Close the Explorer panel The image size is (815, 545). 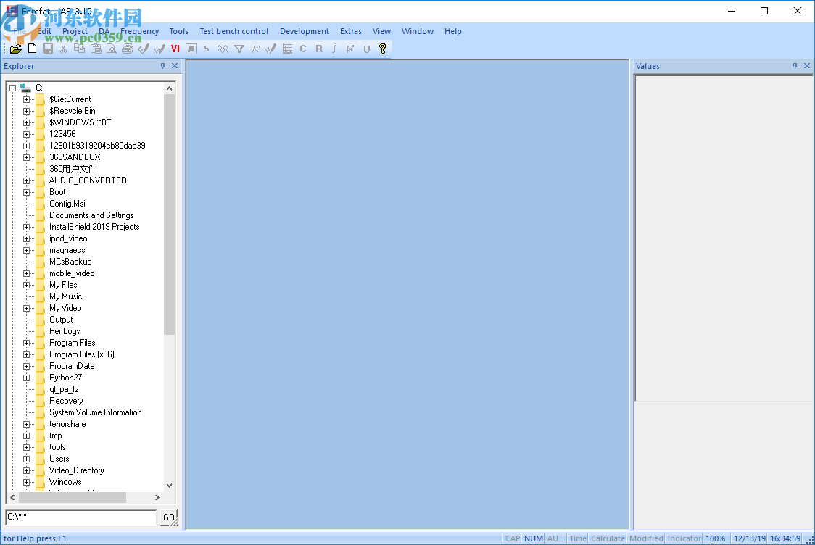click(175, 66)
